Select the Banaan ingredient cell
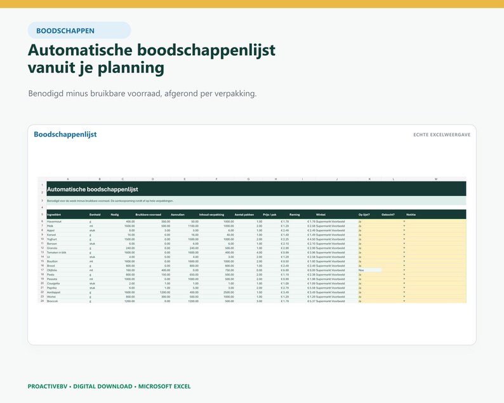Viewport: 504px width, 403px height. click(67, 244)
